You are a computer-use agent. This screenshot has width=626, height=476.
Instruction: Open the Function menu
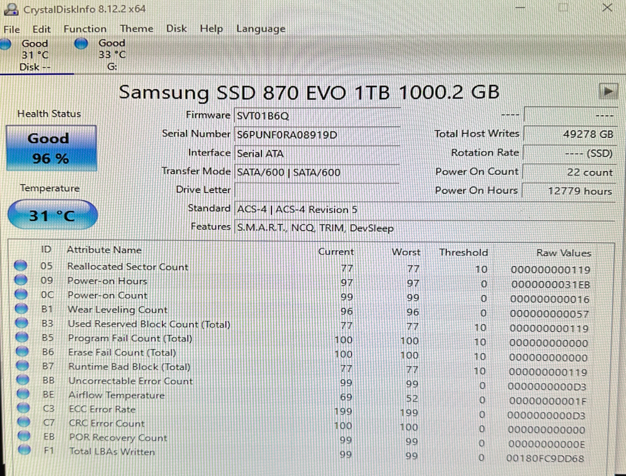pyautogui.click(x=85, y=29)
